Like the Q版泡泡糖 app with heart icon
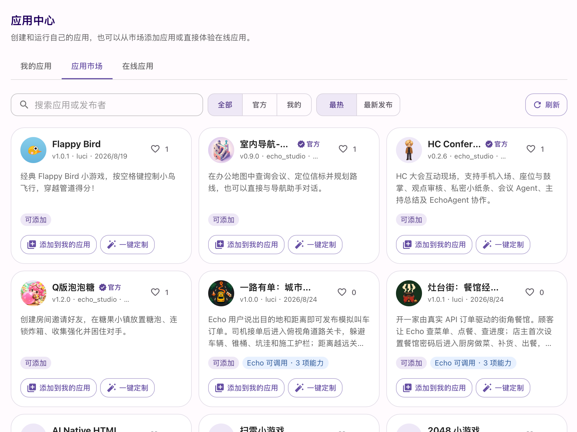Screen dimensions: 577x432 pos(155,292)
